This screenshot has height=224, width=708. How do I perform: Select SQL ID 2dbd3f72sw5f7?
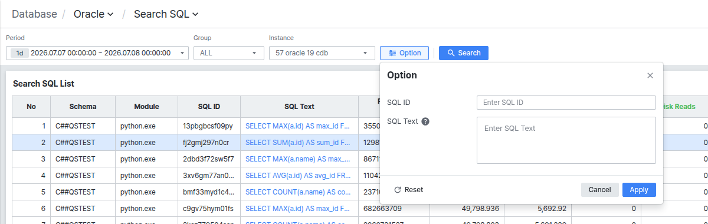click(208, 159)
